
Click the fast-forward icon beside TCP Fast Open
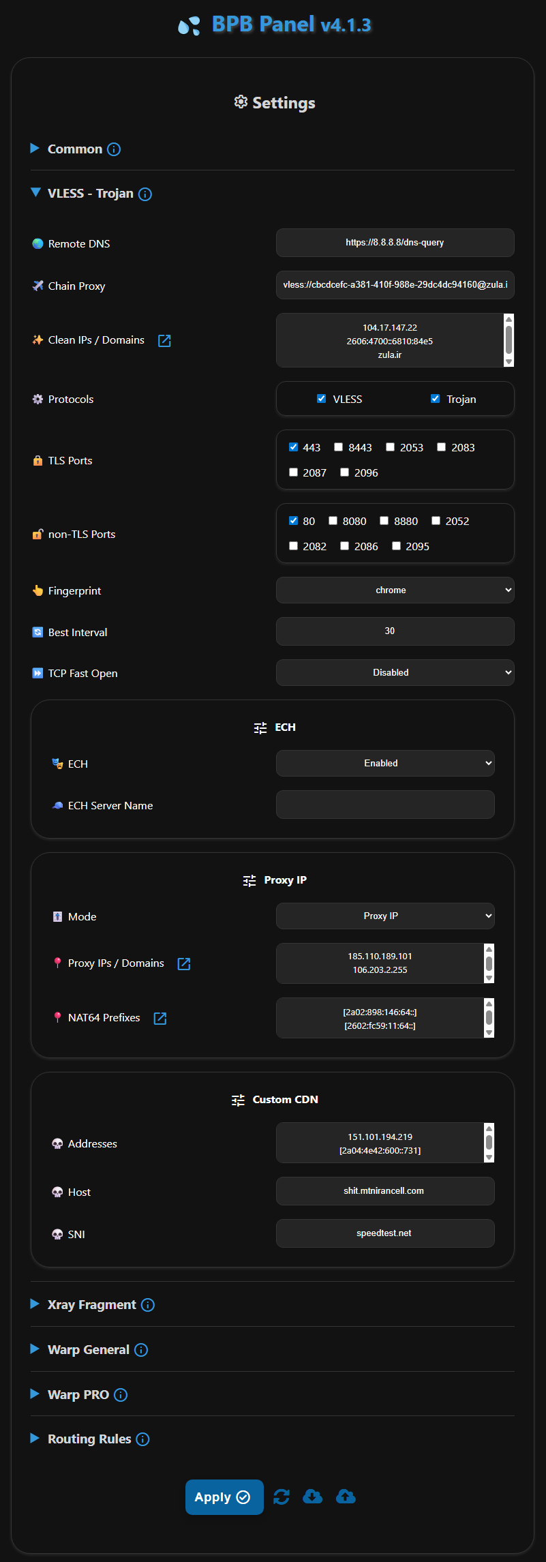pos(37,673)
